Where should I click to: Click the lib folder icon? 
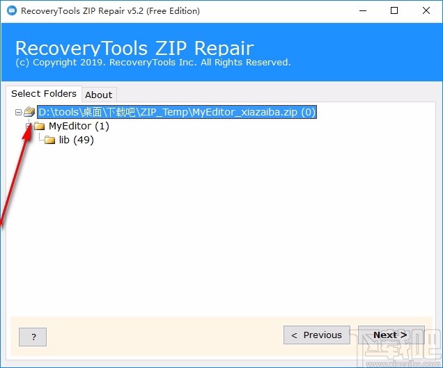point(49,140)
